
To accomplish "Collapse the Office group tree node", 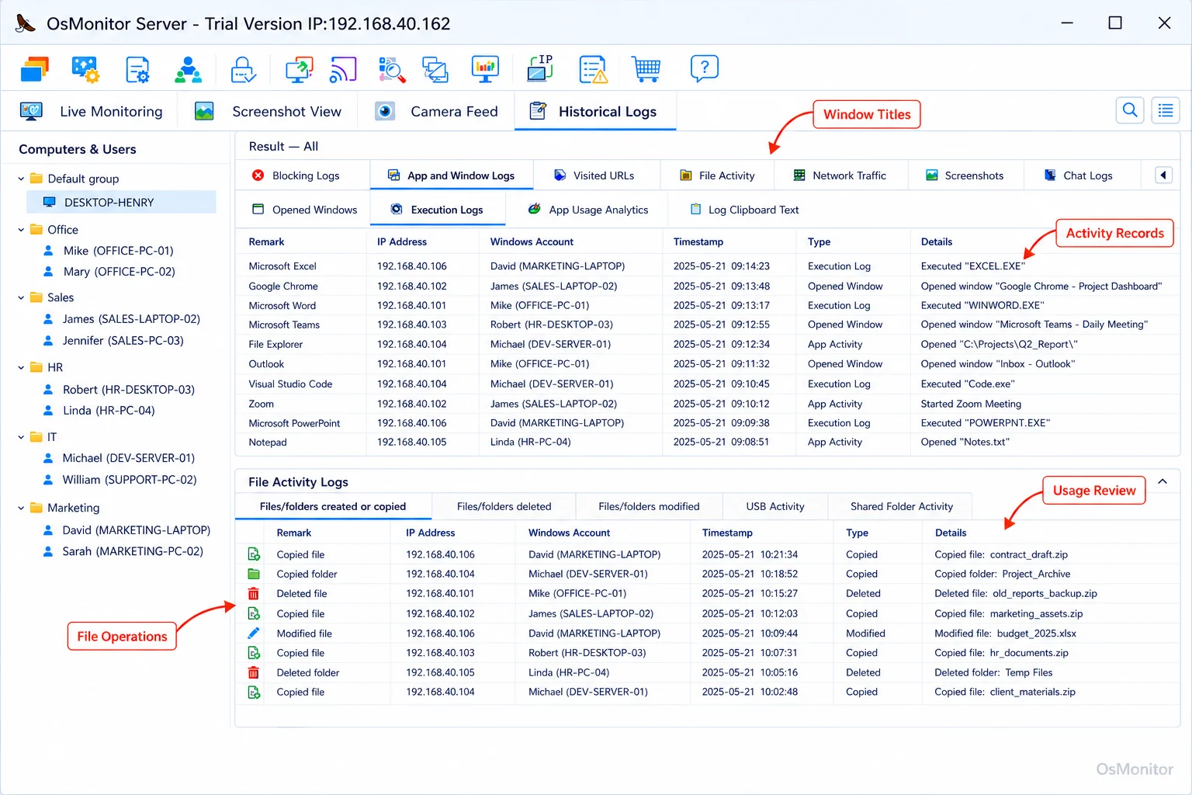I will [x=21, y=230].
